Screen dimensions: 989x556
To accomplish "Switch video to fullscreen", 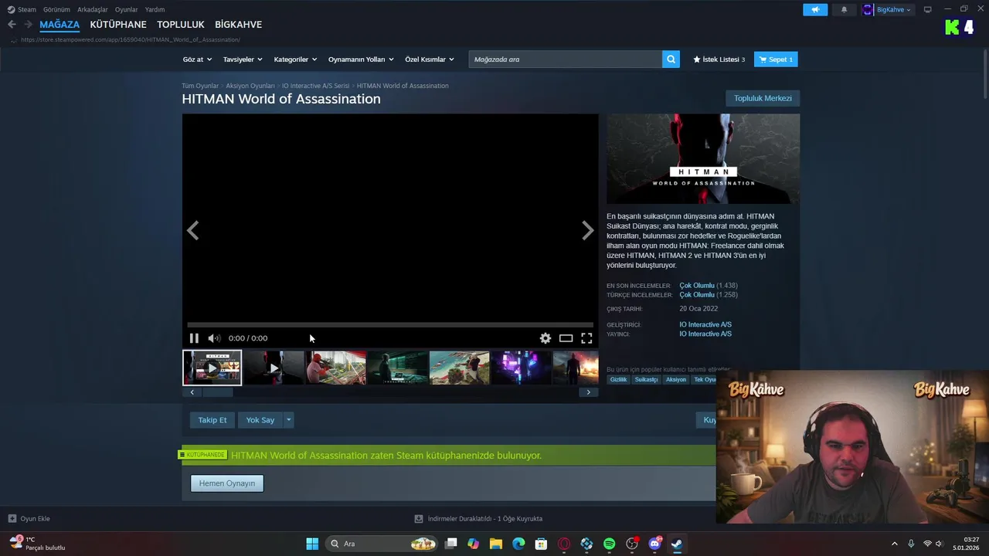I will [x=586, y=338].
